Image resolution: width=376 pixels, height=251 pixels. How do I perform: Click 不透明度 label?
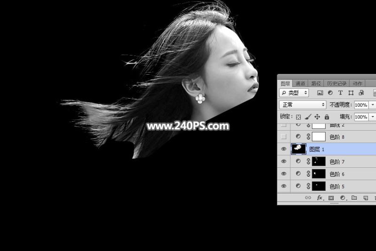click(x=340, y=105)
